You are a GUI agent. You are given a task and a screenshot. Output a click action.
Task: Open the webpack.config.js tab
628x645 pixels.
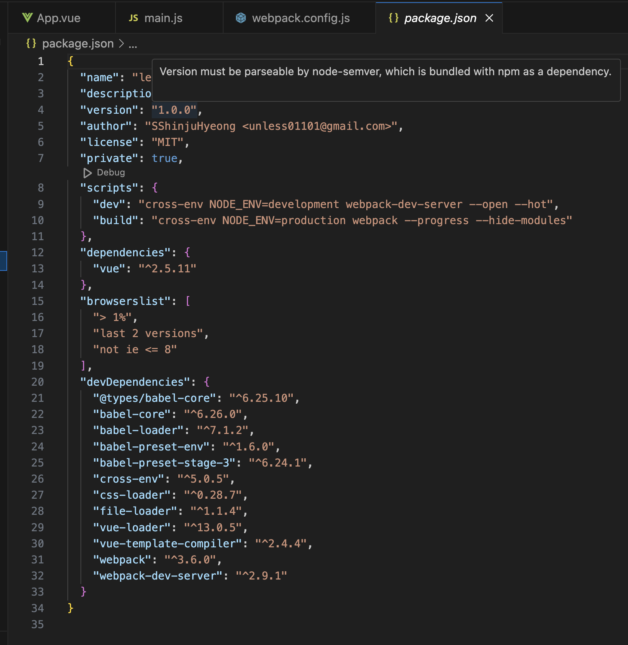coord(299,18)
